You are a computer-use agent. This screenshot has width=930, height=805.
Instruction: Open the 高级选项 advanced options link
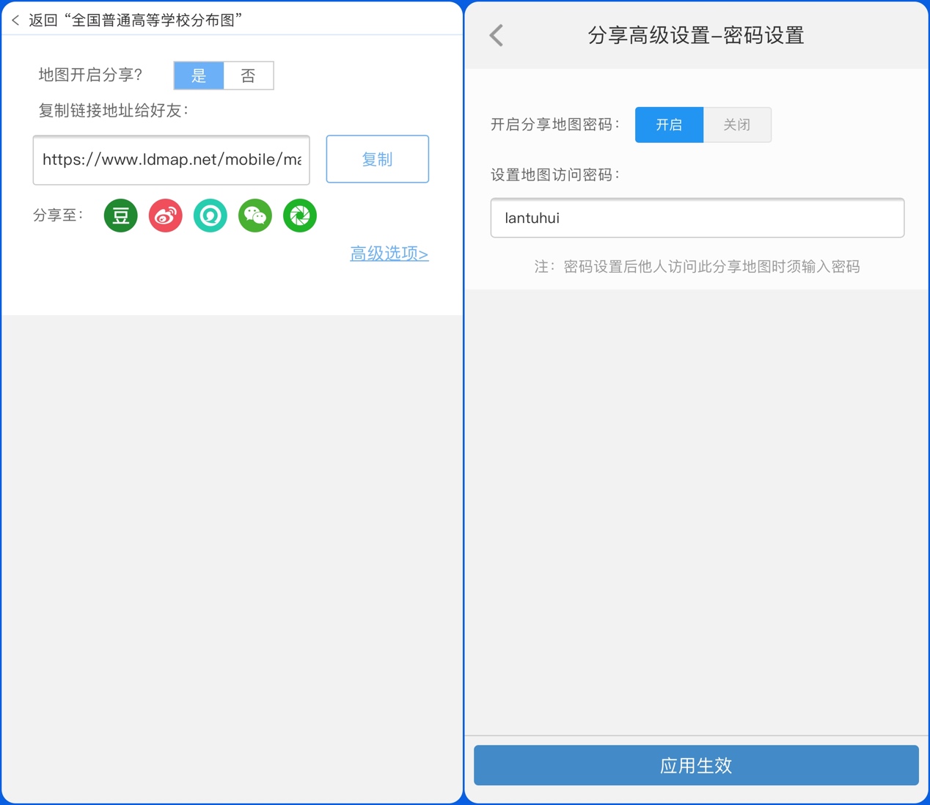[389, 254]
